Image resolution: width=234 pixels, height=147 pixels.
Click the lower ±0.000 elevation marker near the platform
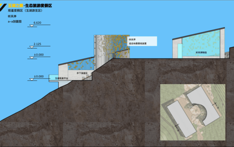[32, 80]
